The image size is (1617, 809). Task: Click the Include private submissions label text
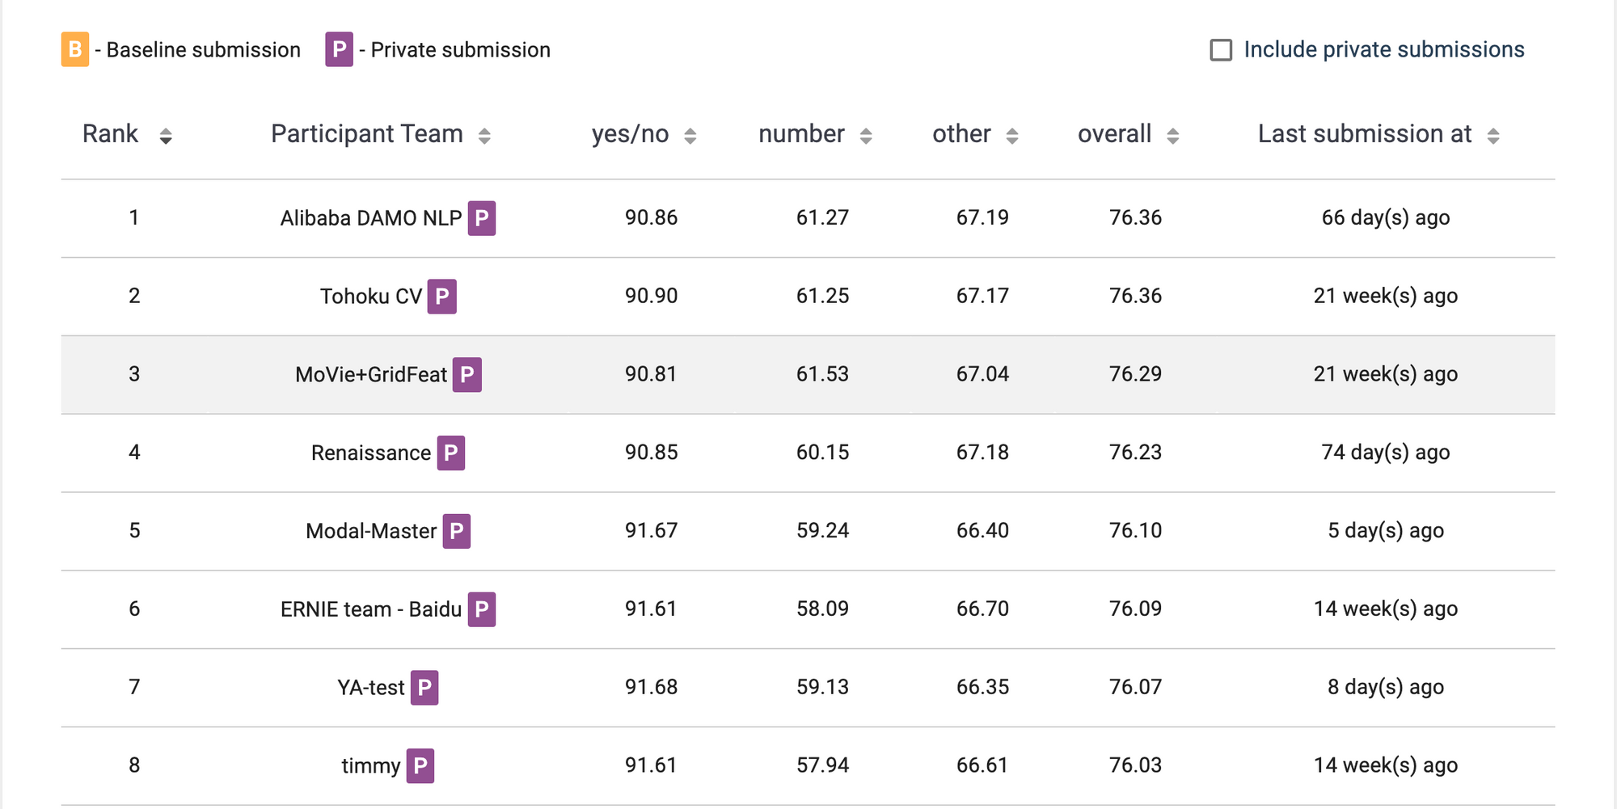pyautogui.click(x=1384, y=49)
